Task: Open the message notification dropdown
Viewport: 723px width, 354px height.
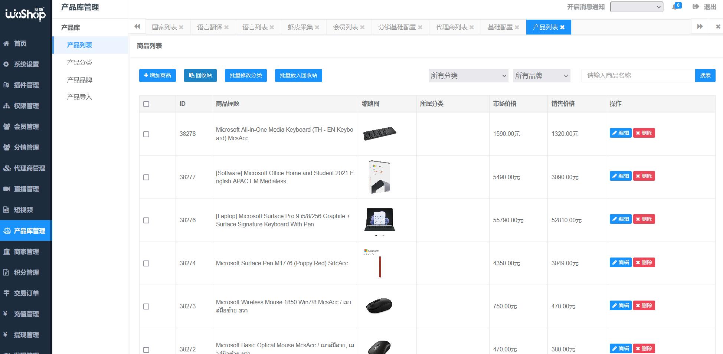Action: coord(637,7)
